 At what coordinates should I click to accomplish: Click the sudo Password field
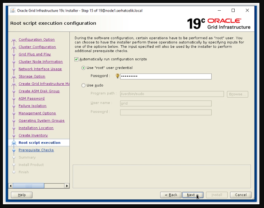point(166,112)
